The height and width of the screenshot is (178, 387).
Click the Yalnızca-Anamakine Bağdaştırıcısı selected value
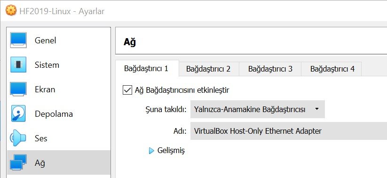[x=250, y=109]
